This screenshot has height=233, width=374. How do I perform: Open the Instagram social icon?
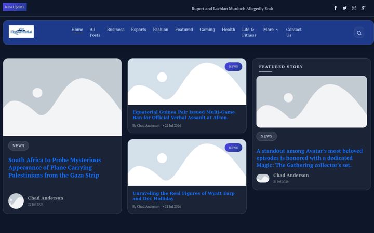354,8
